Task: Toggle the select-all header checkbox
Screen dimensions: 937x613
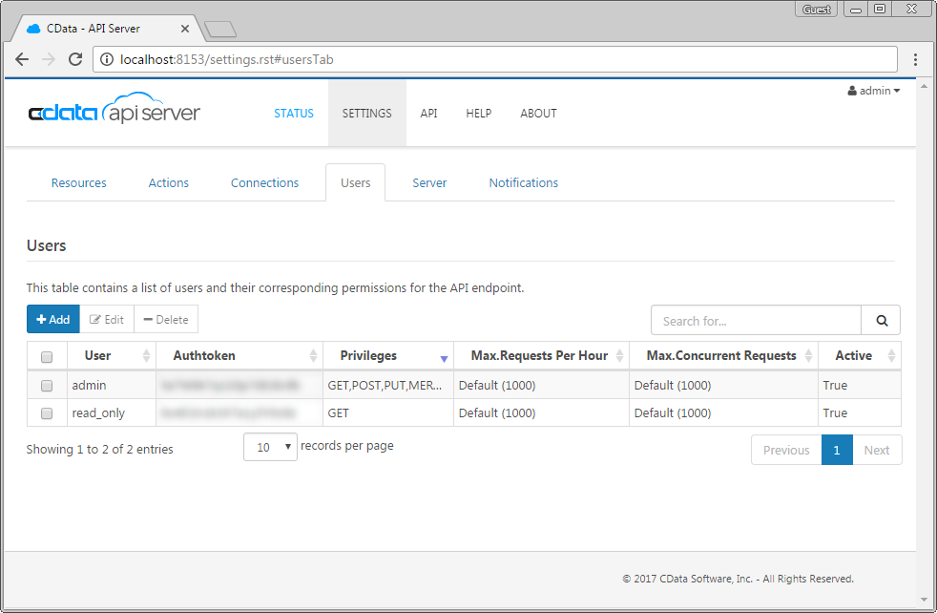Action: 47,357
